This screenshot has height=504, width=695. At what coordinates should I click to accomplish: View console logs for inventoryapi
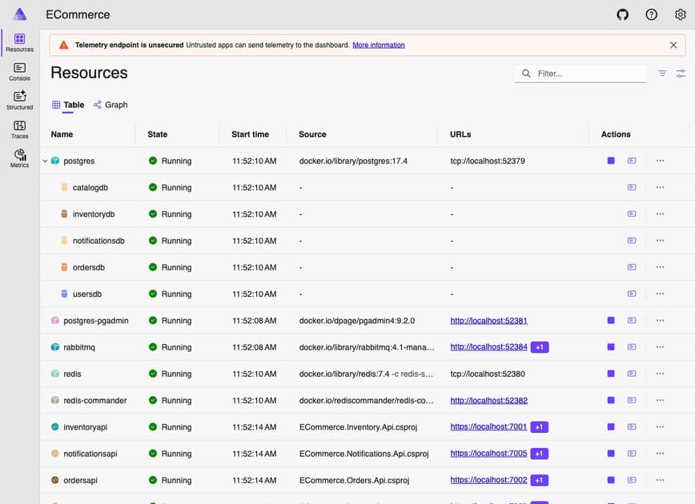click(632, 426)
